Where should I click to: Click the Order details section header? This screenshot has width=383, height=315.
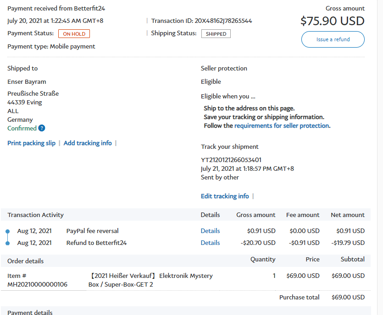(26, 261)
